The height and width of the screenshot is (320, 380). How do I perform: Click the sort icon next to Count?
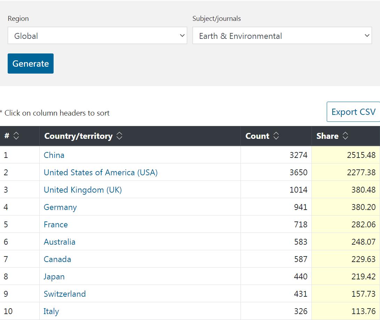276,136
